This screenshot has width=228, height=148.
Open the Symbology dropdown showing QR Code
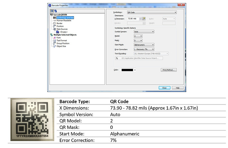coord(152,12)
